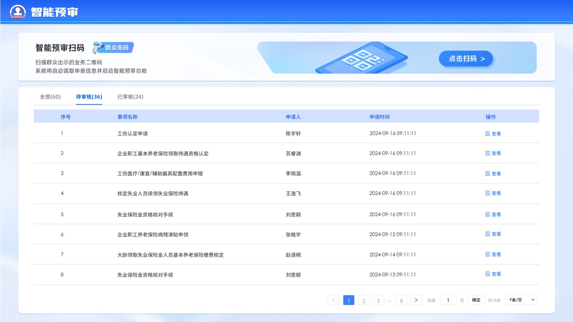
Task: Click the view icon for 陈宇轩's row
Action: (x=487, y=133)
